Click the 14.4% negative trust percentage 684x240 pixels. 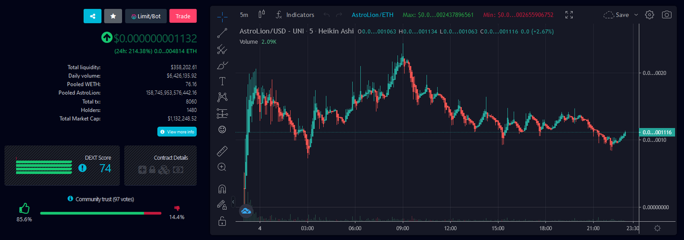(177, 217)
